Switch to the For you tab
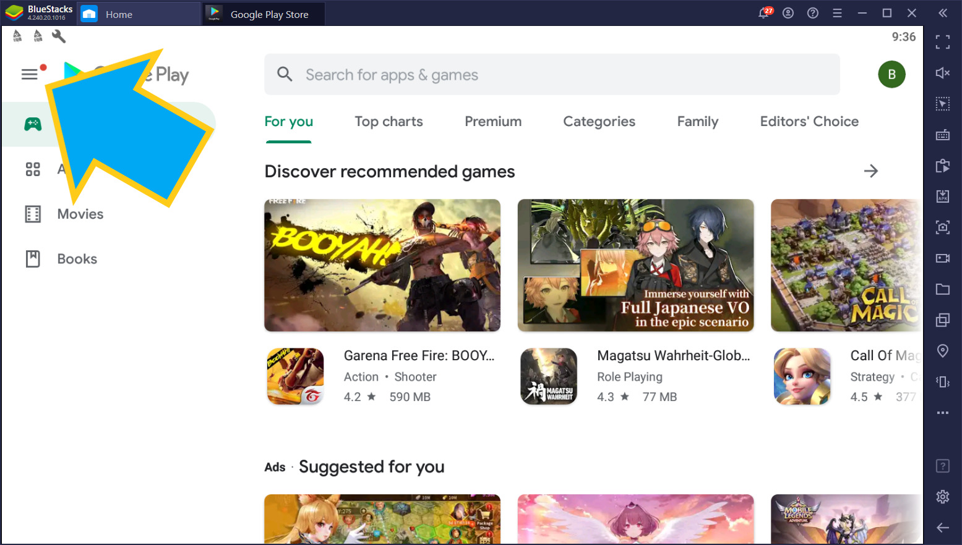The width and height of the screenshot is (962, 545). tap(288, 122)
